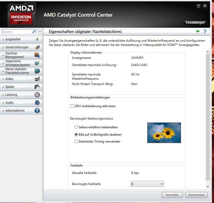Click the 34UM95 display name value
Screen dimensions: 214x203
[137, 58]
